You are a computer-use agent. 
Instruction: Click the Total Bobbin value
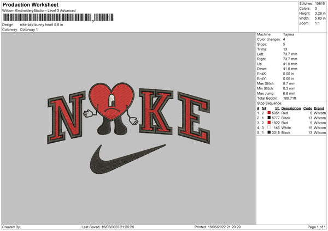coord(290,98)
